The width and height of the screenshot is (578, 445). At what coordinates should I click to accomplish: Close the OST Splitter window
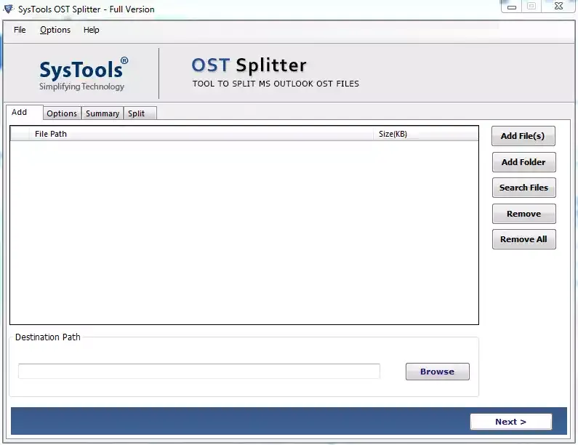pyautogui.click(x=559, y=7)
